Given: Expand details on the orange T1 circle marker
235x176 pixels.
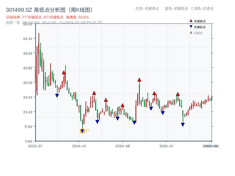Looking at the screenshot, I should [82, 131].
